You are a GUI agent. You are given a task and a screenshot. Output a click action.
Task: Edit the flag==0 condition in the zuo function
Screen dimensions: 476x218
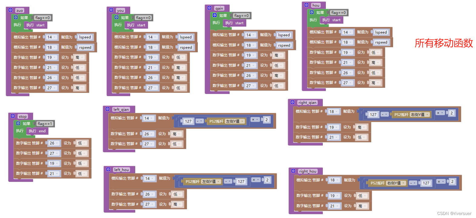pyautogui.click(x=42, y=18)
